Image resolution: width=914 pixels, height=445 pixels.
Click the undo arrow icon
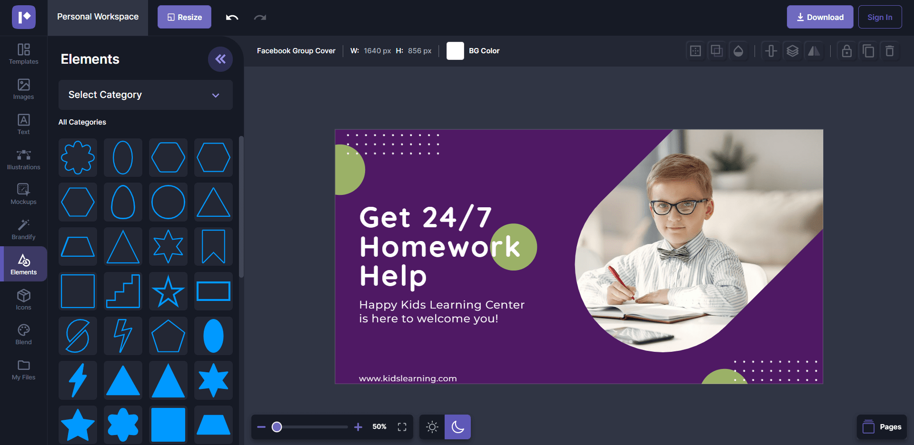coord(232,18)
